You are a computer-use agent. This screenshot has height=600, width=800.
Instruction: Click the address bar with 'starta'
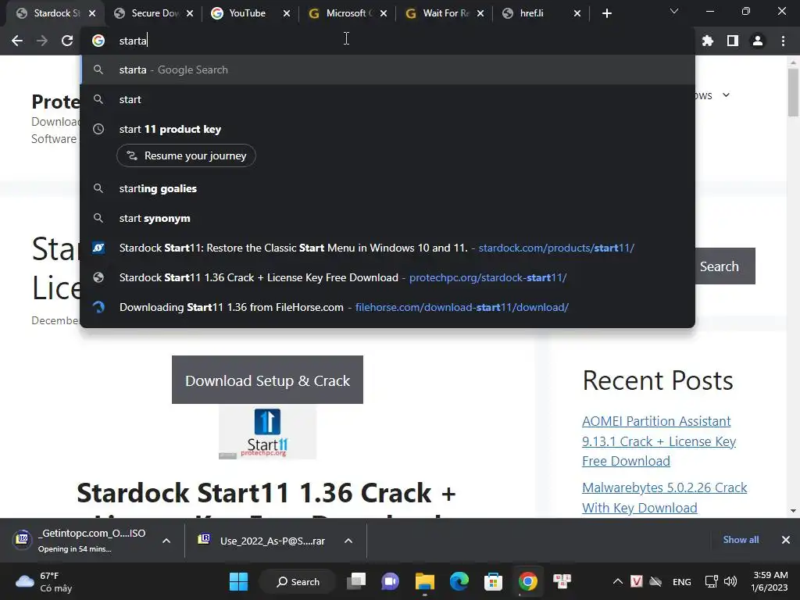(387, 41)
